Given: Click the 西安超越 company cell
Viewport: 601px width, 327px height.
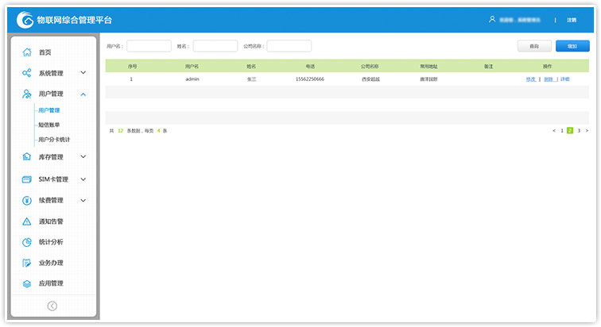Looking at the screenshot, I should pyautogui.click(x=370, y=79).
